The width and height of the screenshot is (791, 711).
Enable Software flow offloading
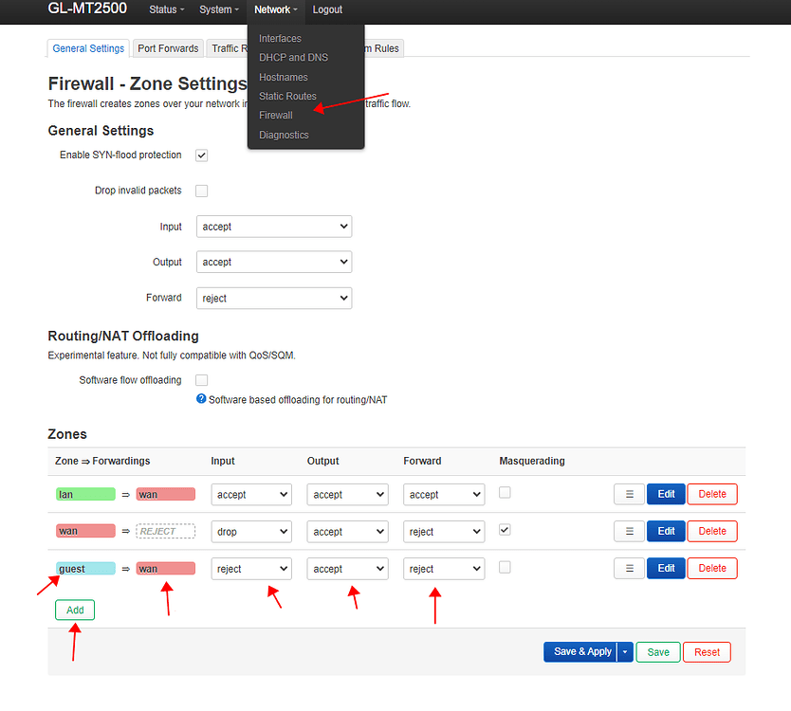click(x=201, y=379)
